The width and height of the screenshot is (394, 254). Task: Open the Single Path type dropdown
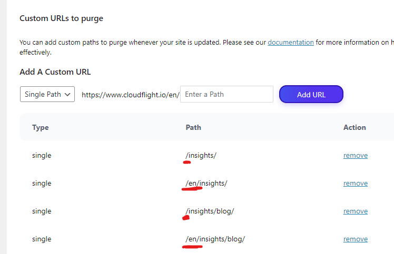coord(47,94)
